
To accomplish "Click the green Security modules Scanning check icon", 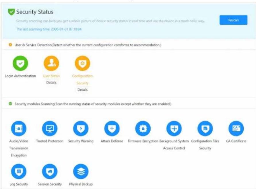I will [x=10, y=104].
